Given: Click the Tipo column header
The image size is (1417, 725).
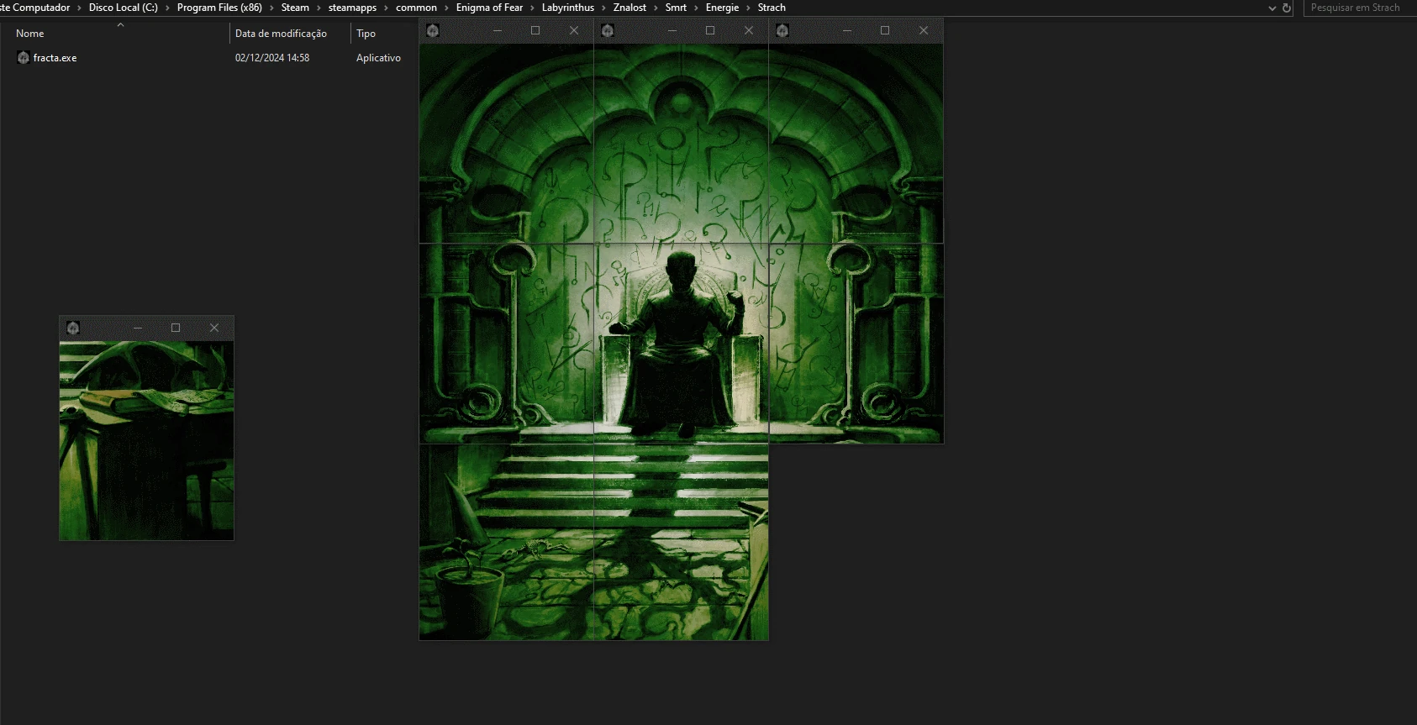Looking at the screenshot, I should coord(366,34).
